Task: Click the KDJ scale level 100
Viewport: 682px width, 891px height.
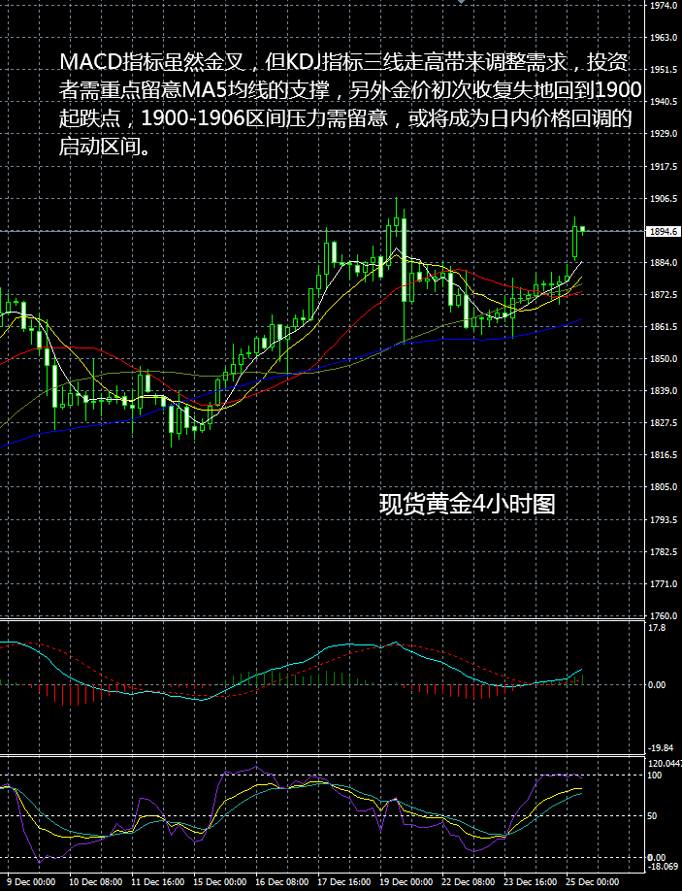Action: tap(655, 775)
